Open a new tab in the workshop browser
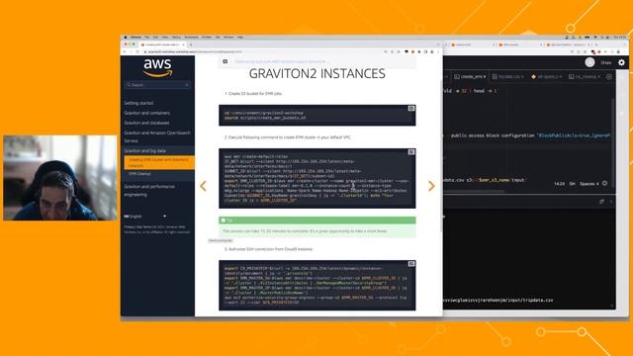This screenshot has height=356, width=633. (x=191, y=44)
